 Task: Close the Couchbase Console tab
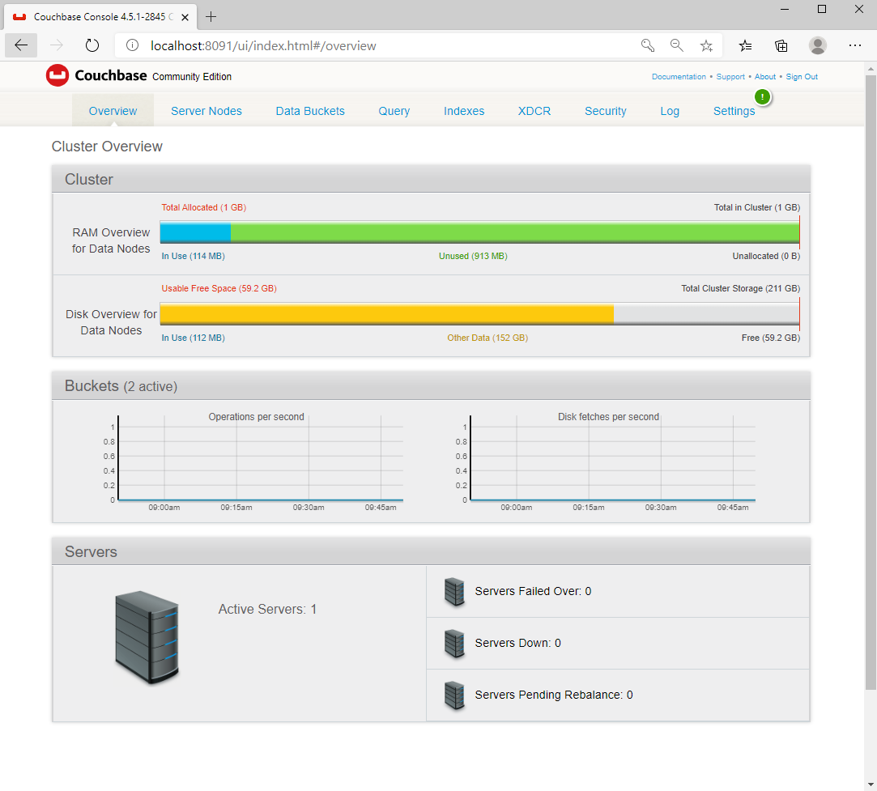[185, 17]
